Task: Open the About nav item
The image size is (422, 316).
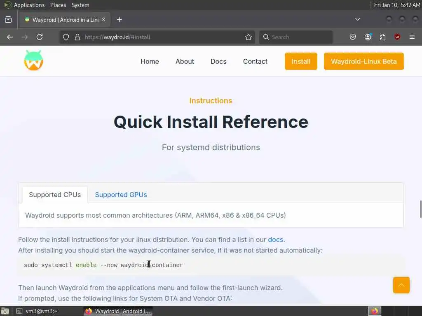Action: coord(185,62)
